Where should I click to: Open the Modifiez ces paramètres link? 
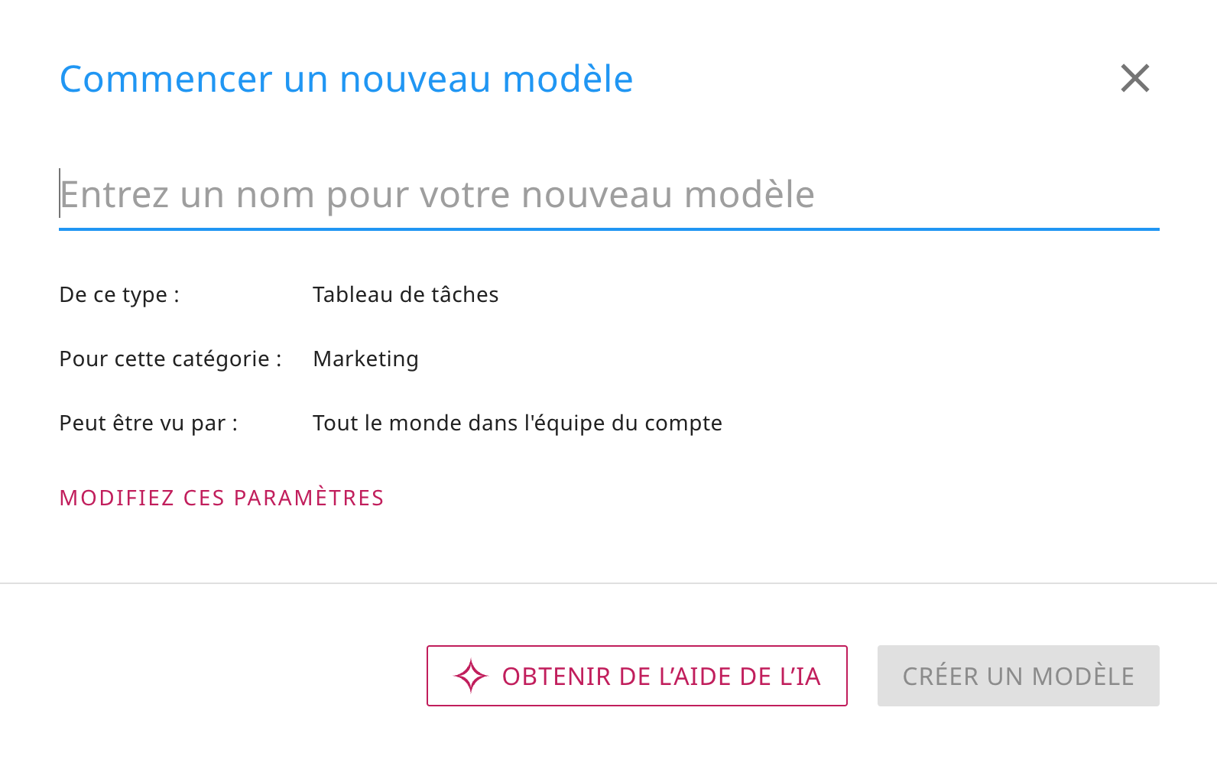pyautogui.click(x=222, y=498)
